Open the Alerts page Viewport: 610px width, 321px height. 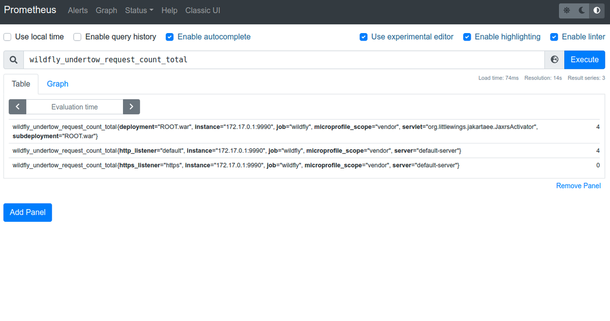coord(78,11)
